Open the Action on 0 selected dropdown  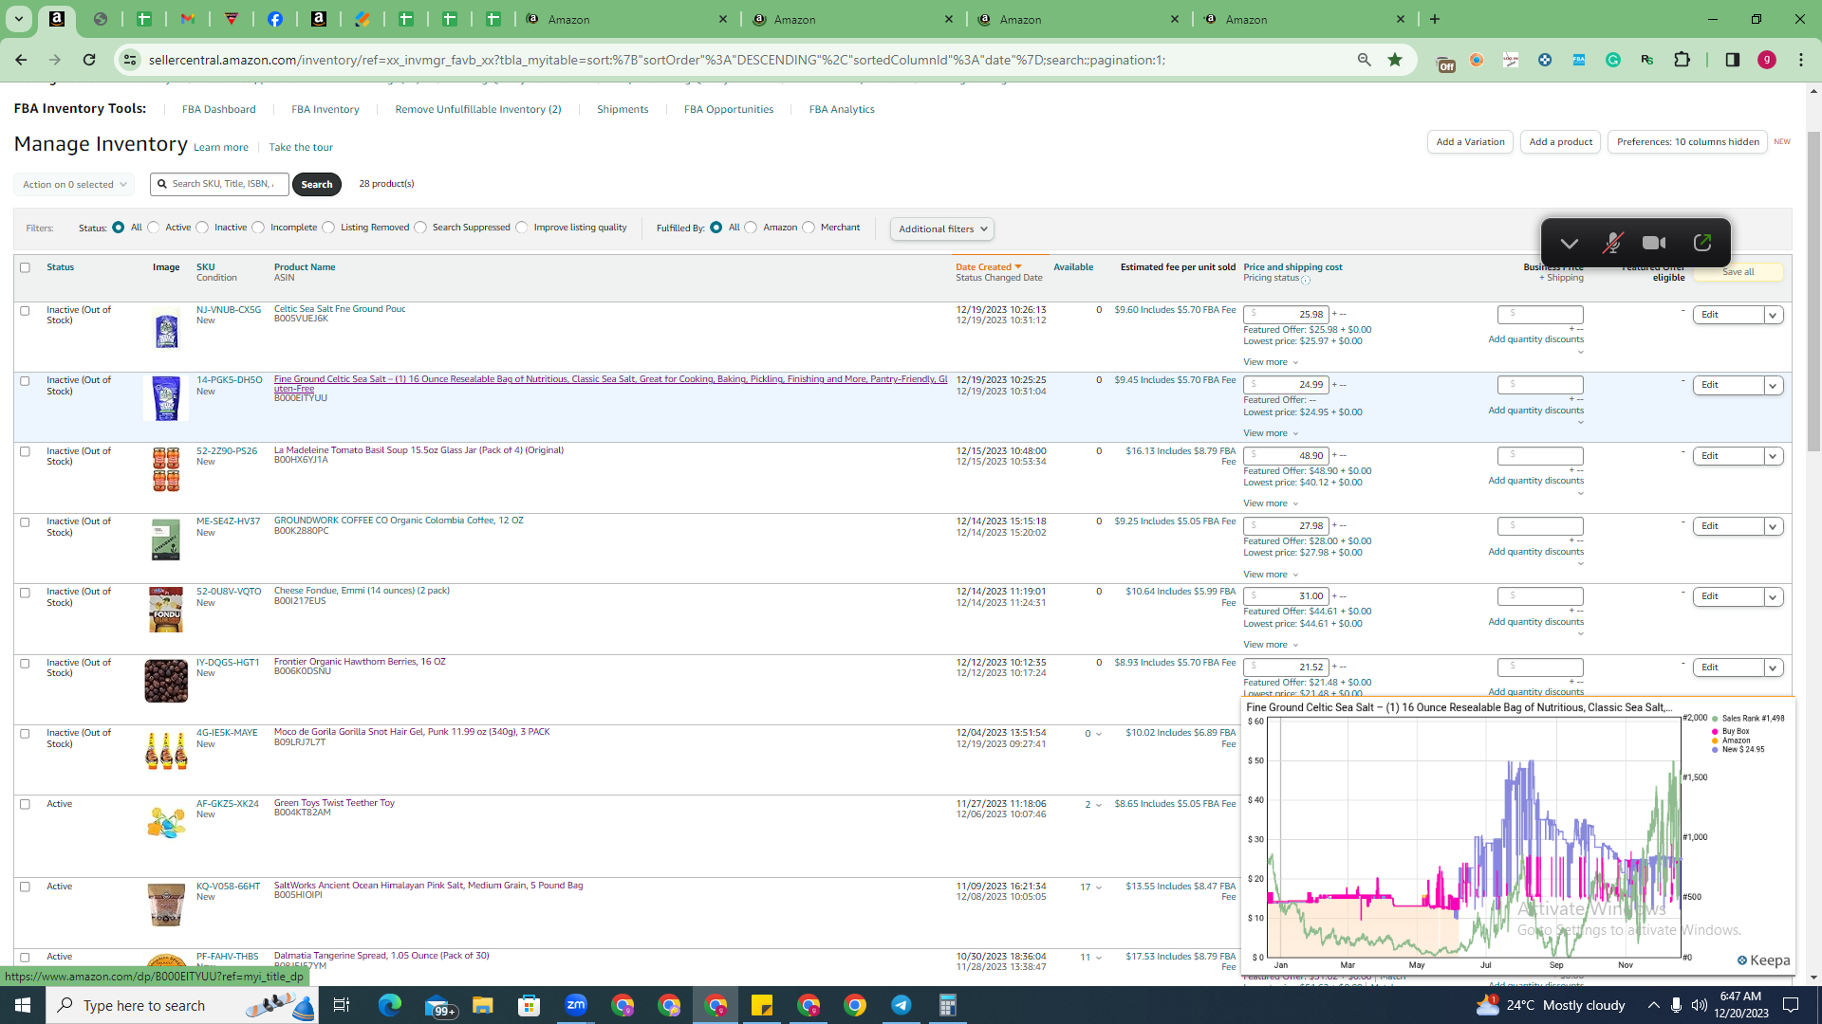click(x=74, y=185)
